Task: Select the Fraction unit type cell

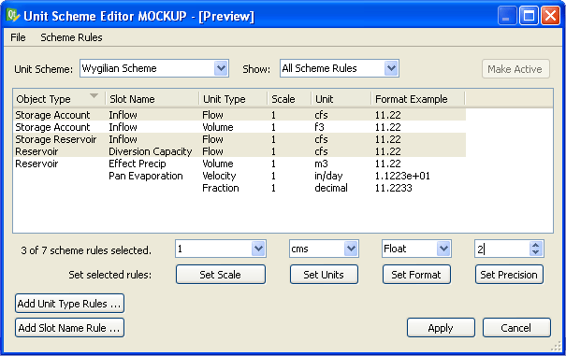Action: (221, 188)
